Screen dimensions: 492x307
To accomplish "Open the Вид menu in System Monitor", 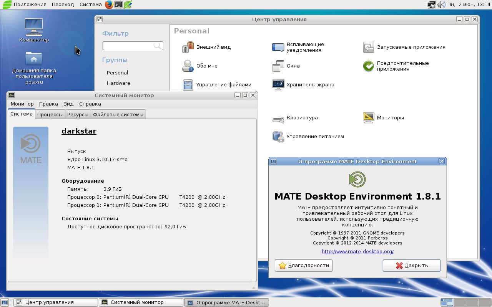I will coord(68,104).
